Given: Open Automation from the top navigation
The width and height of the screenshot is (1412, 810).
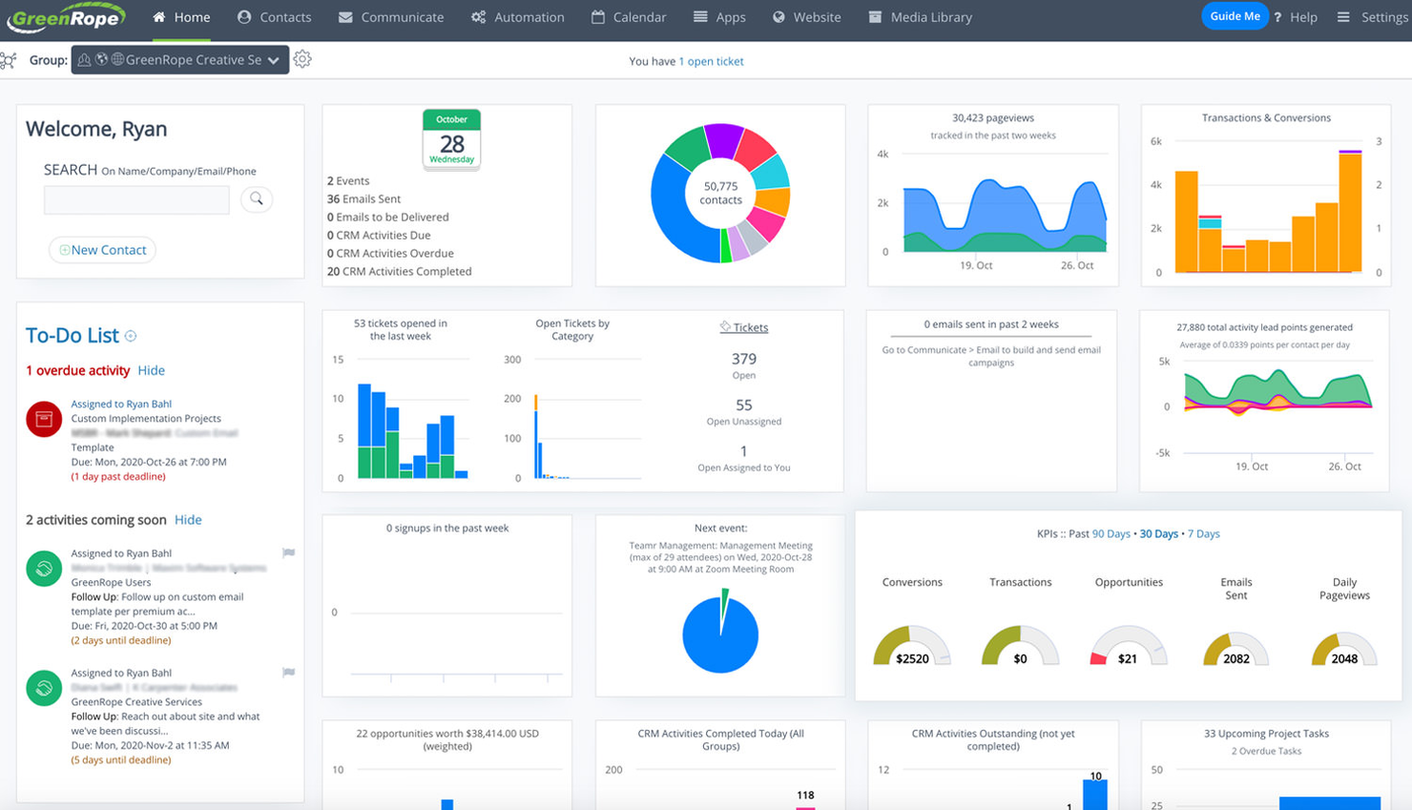Looking at the screenshot, I should [x=518, y=16].
